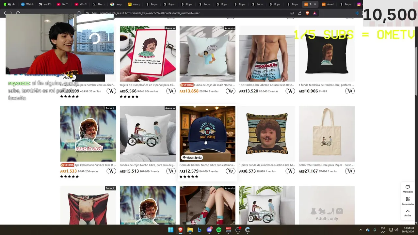Open Spotify from the taskbar
Viewport: 418px width, 235px height.
tap(219, 230)
